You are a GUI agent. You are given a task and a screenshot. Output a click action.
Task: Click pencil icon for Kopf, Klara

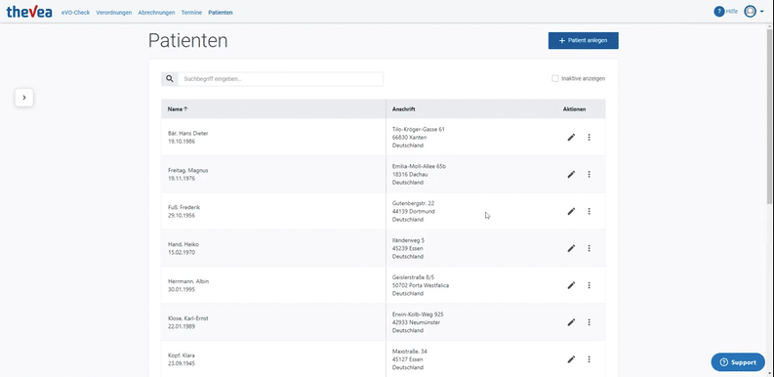tap(571, 359)
